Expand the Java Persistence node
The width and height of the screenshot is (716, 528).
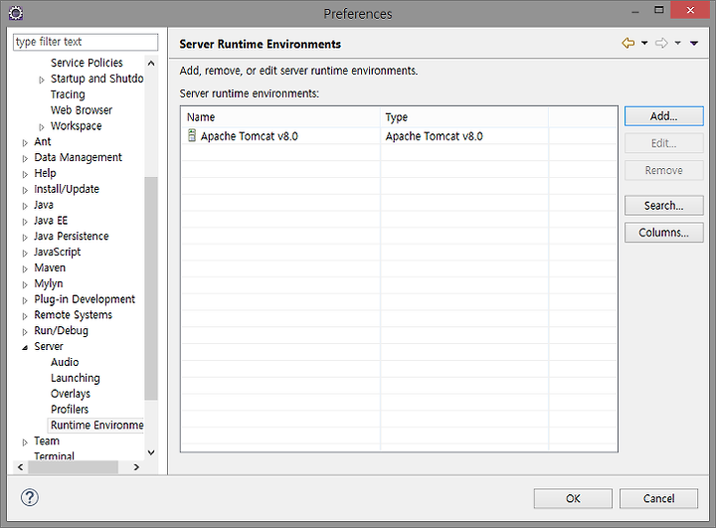coord(25,237)
